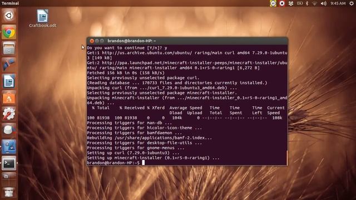Open Craftbook.odt on the desktop

[x=42, y=18]
